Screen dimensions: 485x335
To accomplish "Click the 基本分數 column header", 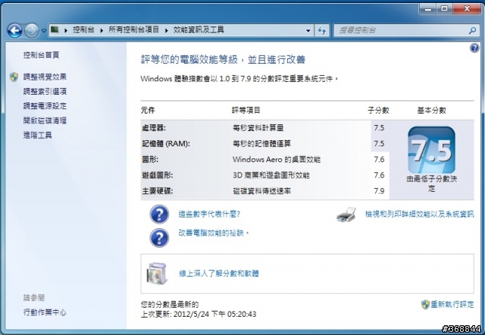I will (431, 111).
